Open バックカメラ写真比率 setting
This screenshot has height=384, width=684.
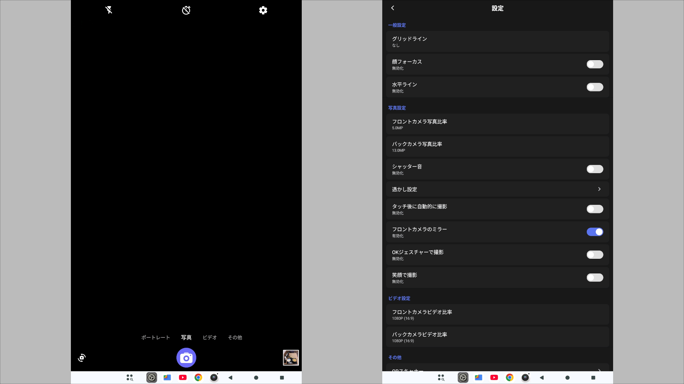[497, 146]
